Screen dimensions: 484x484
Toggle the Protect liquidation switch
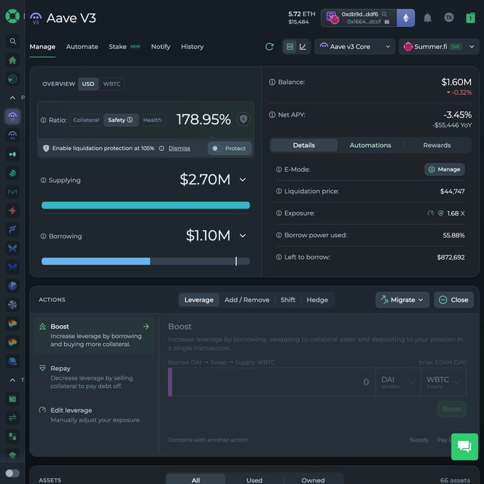pos(230,149)
